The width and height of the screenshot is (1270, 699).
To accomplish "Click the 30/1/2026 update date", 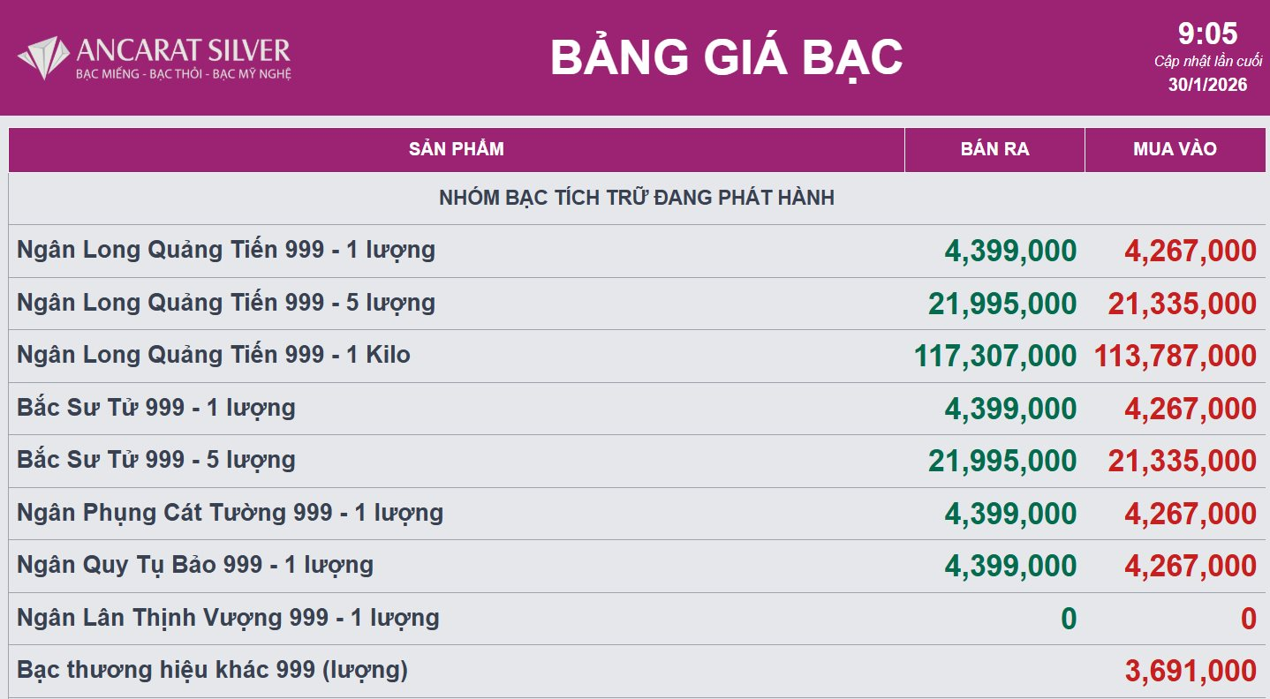I will 1207,85.
